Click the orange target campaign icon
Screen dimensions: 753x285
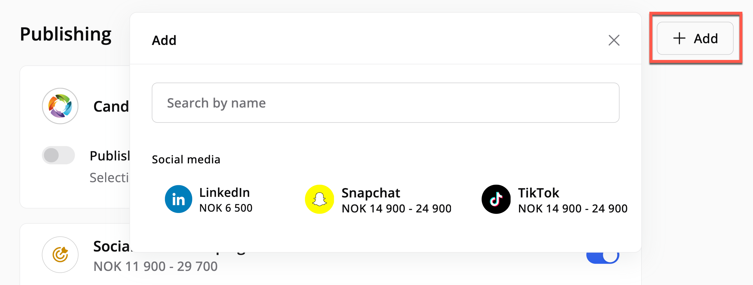point(60,254)
